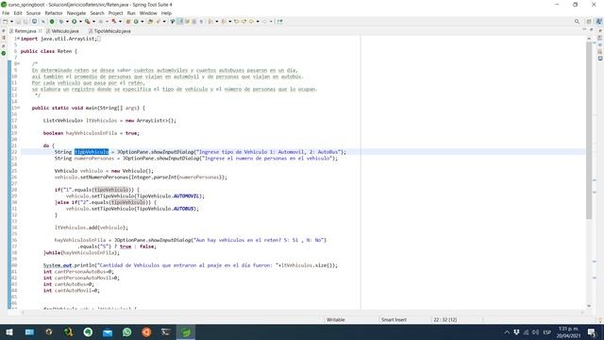This screenshot has height=340, width=604.
Task: Click highlighted tipoVehiculo variable on line 22
Action: pyautogui.click(x=92, y=152)
